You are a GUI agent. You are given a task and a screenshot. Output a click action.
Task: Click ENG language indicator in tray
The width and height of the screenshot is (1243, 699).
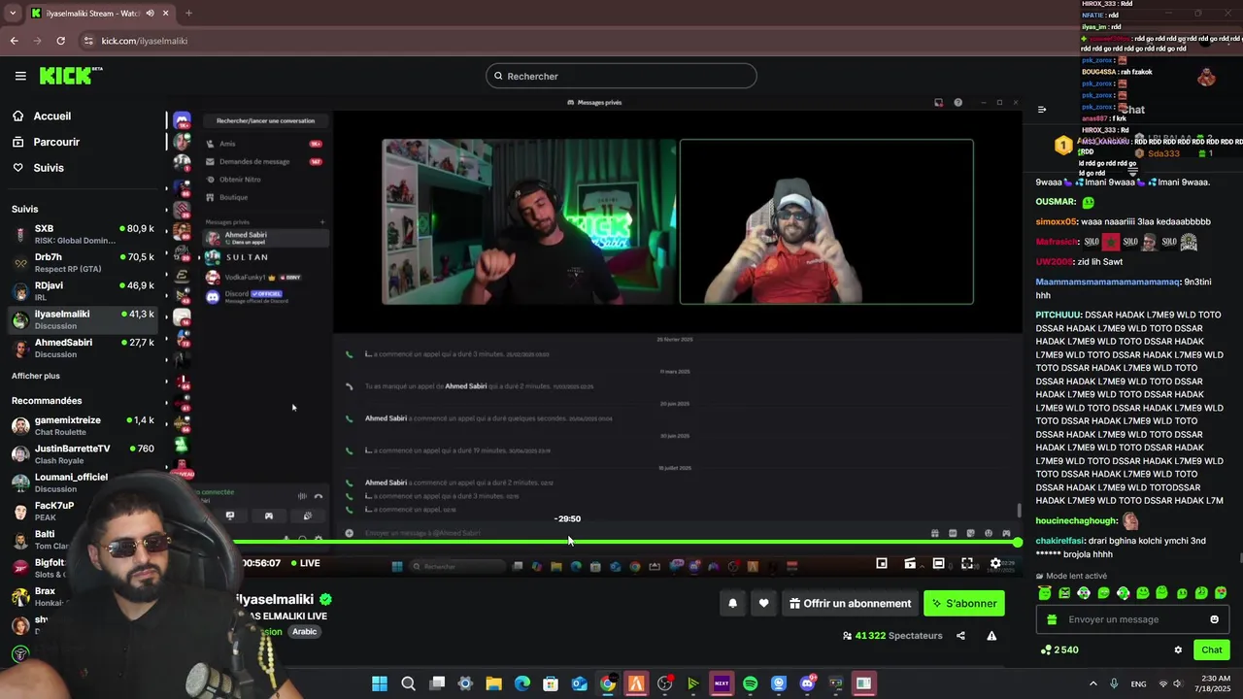(x=1138, y=683)
